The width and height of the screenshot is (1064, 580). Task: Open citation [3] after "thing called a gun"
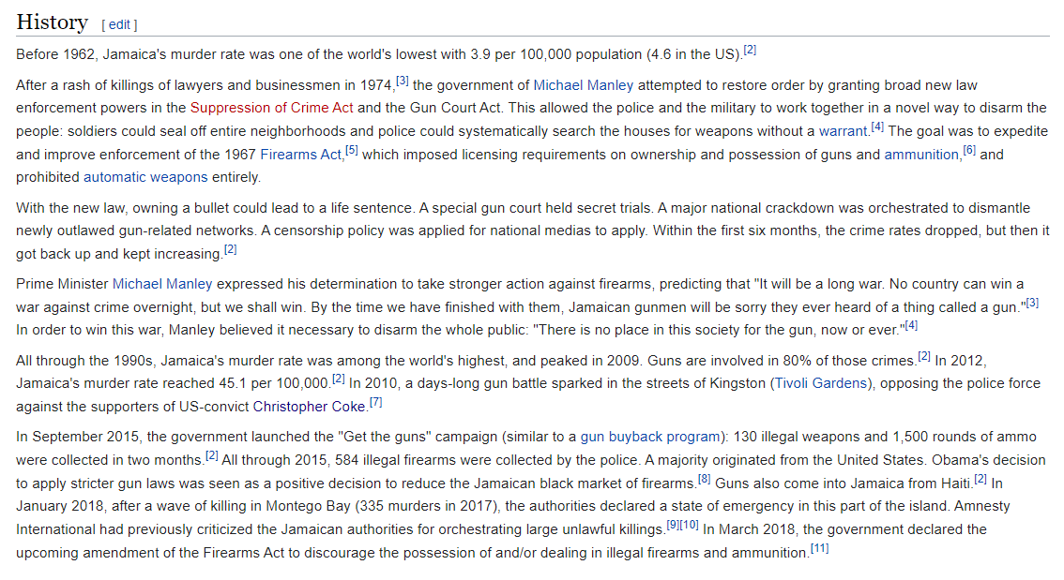1032,303
